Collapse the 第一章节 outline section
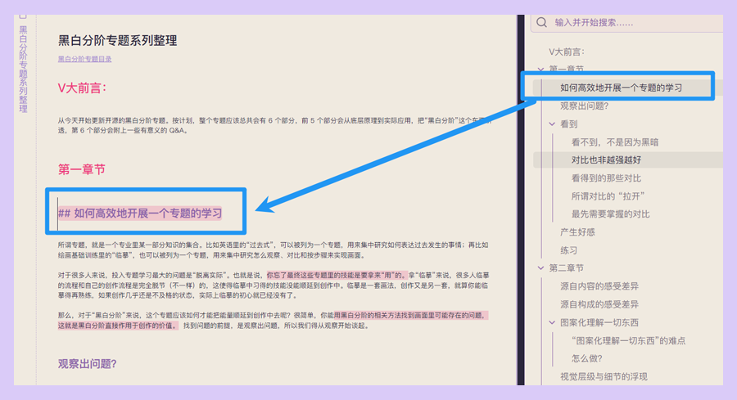Image resolution: width=737 pixels, height=400 pixels. point(541,69)
